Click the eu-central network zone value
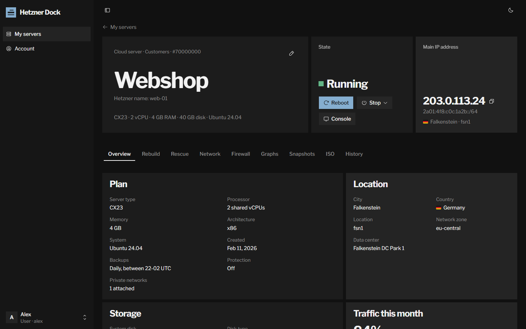 click(448, 228)
